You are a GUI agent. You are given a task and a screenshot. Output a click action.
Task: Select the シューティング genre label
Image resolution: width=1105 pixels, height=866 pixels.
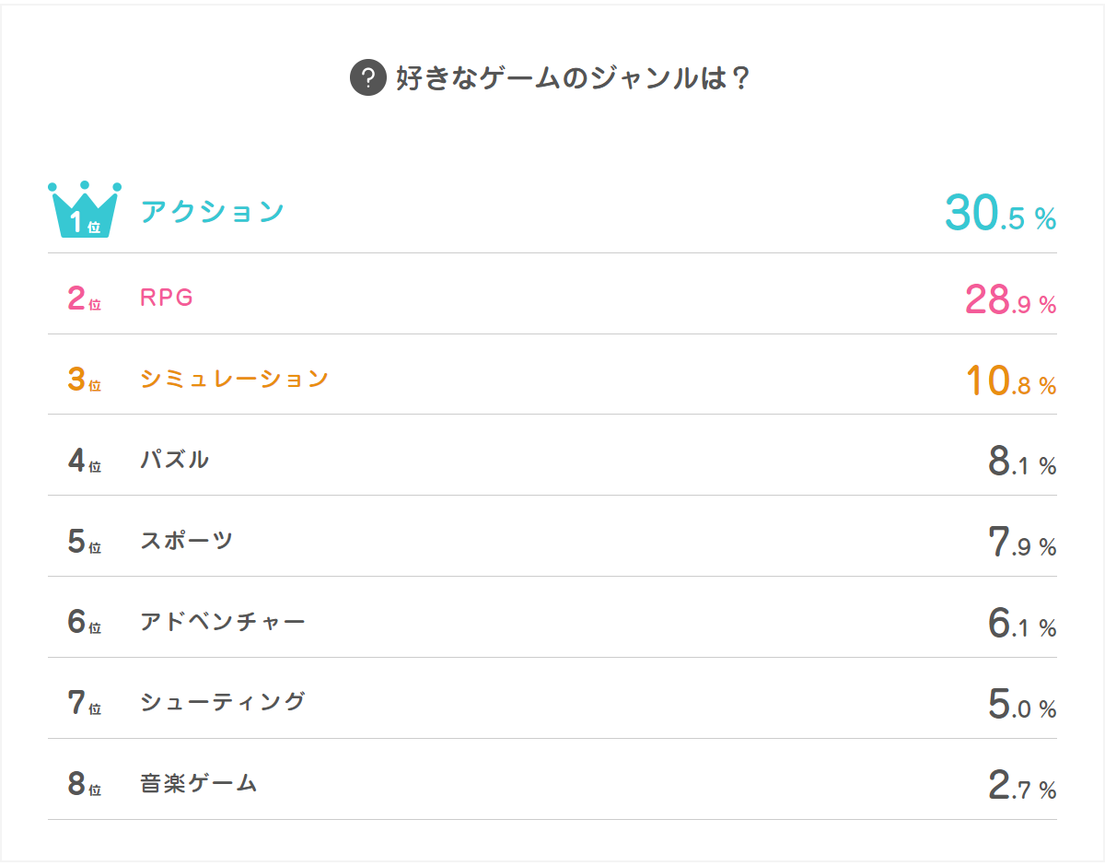[x=223, y=702]
